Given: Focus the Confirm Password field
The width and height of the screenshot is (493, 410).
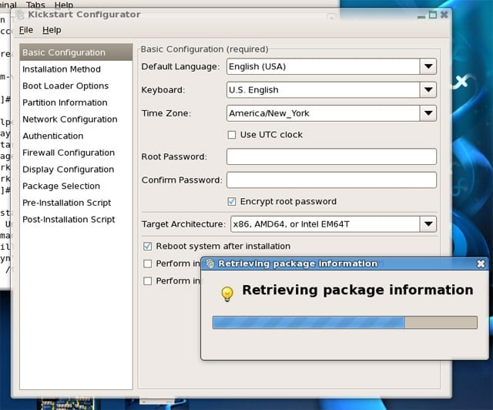Looking at the screenshot, I should pyautogui.click(x=331, y=180).
